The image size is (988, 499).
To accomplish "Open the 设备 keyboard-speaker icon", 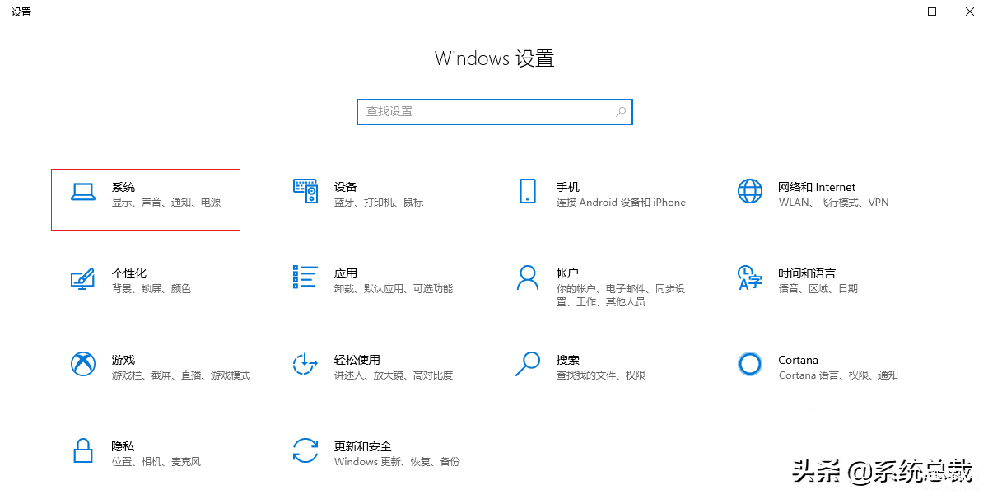I will [x=305, y=191].
